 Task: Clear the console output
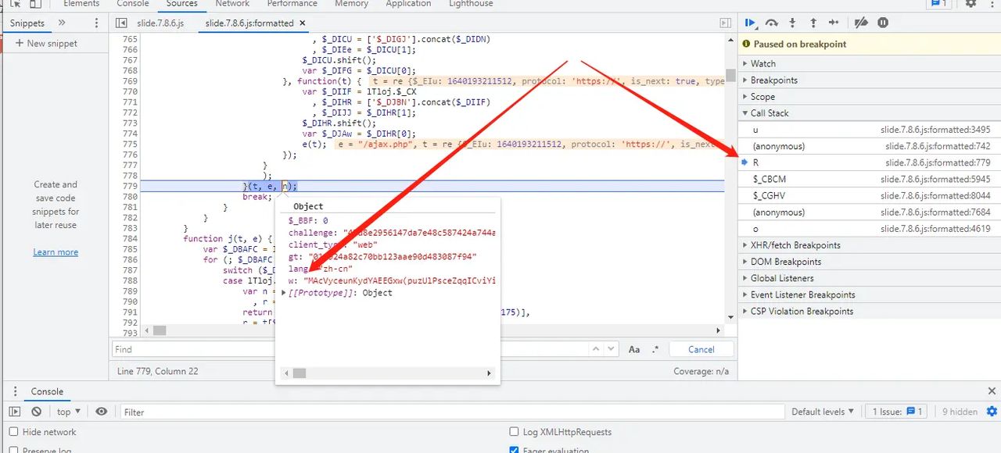coord(37,412)
